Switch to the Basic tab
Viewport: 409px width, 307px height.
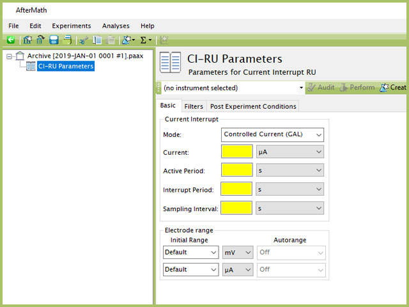pyautogui.click(x=168, y=106)
